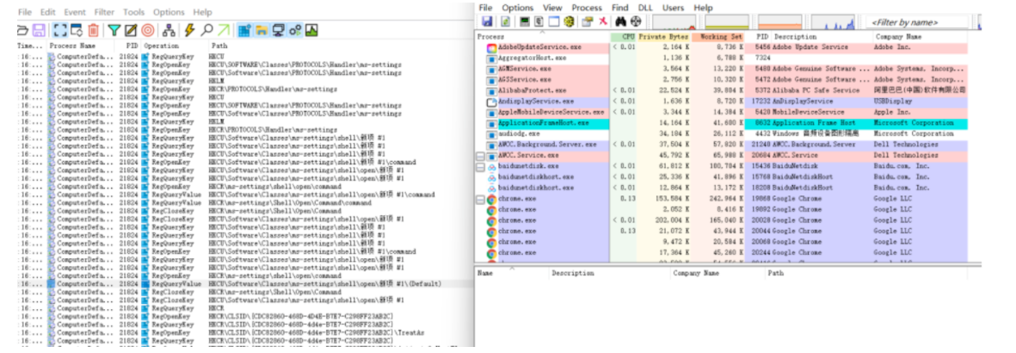Screen dimensions: 1016x353
Task: Click the Save icon in Process Monitor toolbar
Action: pos(39,30)
